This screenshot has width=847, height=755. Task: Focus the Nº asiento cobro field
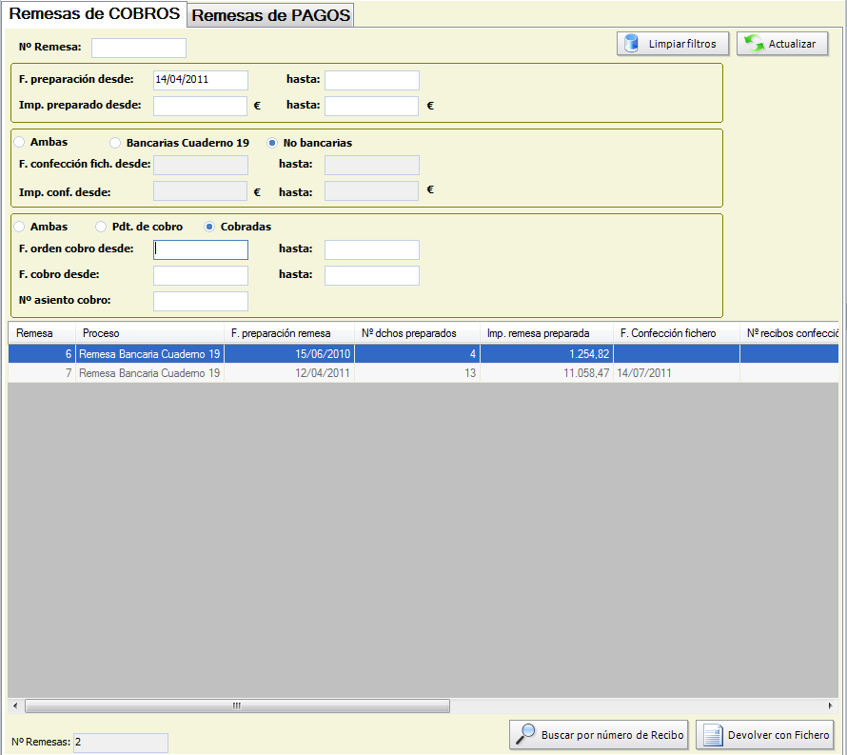tap(201, 302)
